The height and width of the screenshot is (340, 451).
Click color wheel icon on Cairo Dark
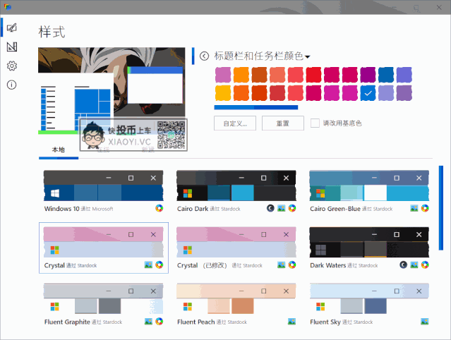coord(292,208)
